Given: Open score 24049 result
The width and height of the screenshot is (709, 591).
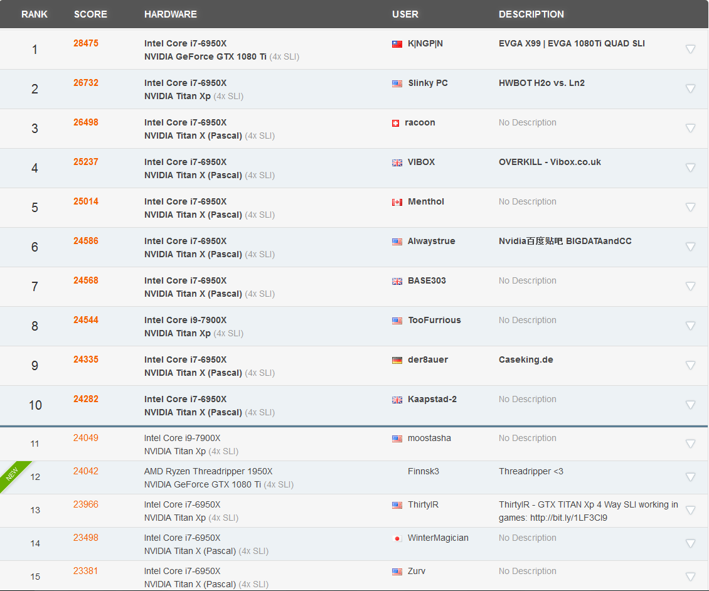Looking at the screenshot, I should pos(86,438).
